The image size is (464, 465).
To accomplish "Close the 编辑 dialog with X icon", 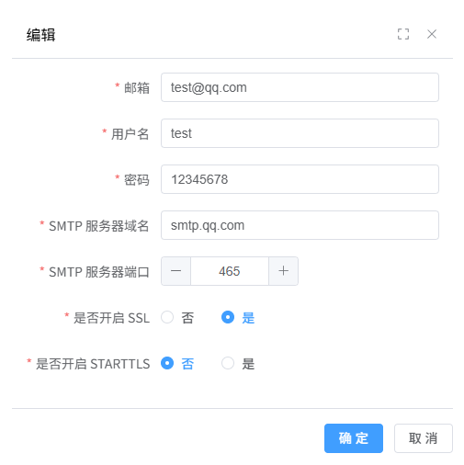I will [x=432, y=34].
